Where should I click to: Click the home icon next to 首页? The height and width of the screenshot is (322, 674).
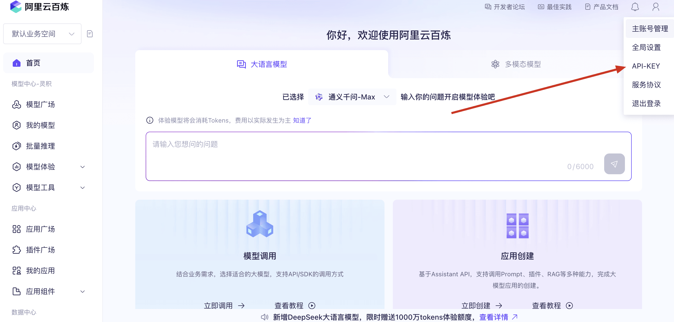16,63
